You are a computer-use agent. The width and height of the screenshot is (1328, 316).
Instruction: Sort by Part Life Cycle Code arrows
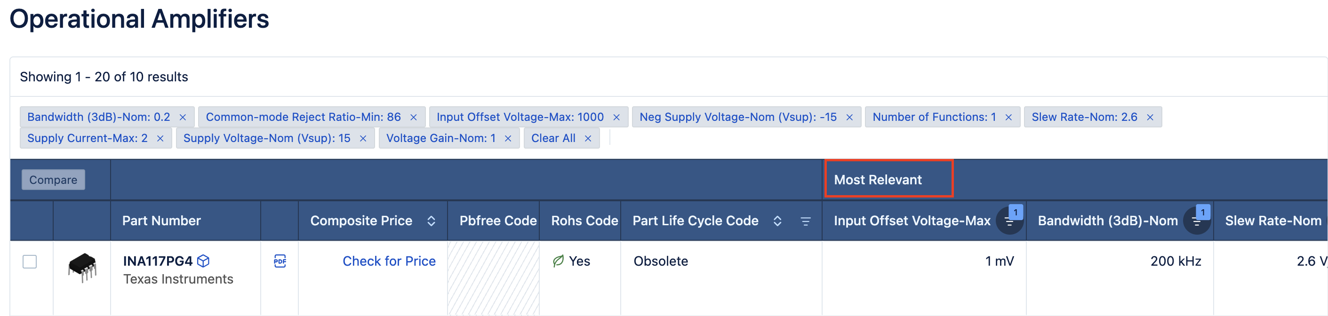click(x=777, y=221)
